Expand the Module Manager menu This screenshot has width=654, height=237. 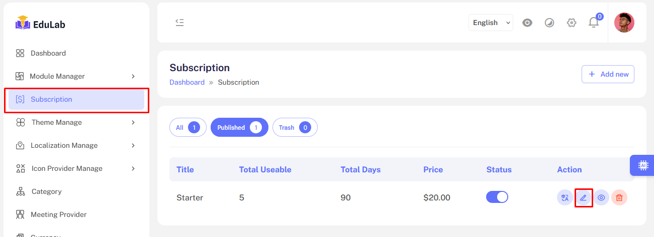tap(76, 76)
